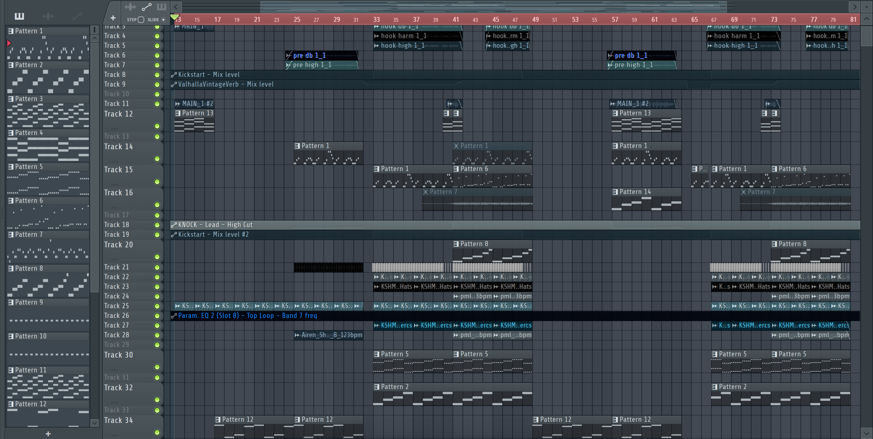Click the playlist vertical scroll up arrow

[867, 19]
